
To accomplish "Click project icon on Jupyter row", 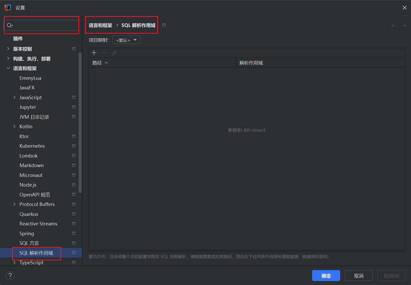I will tap(74, 107).
